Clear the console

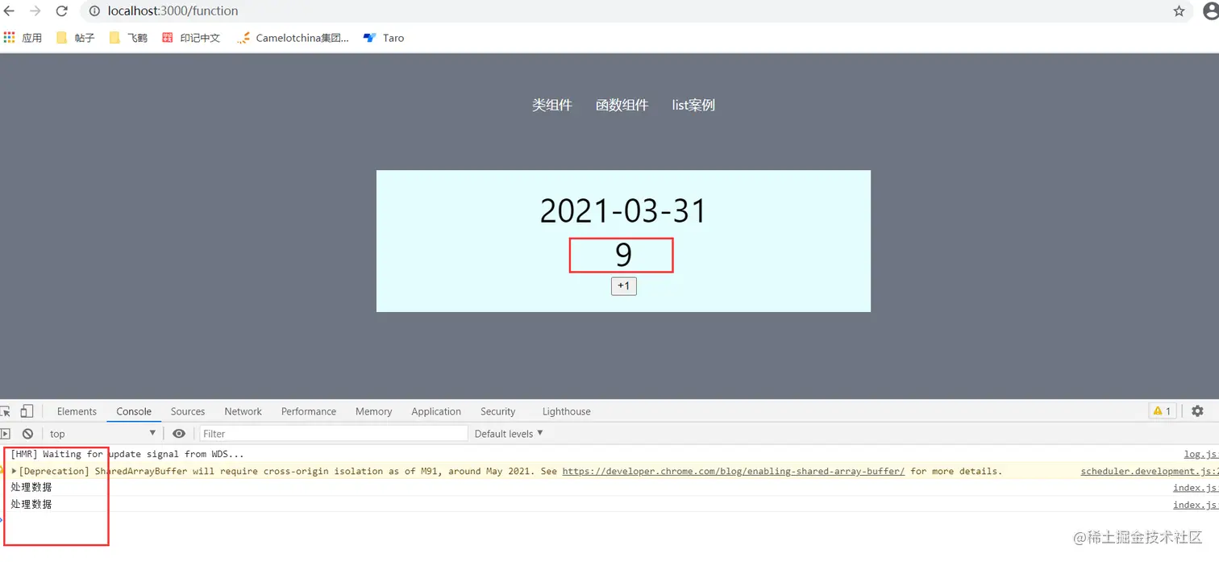click(27, 434)
